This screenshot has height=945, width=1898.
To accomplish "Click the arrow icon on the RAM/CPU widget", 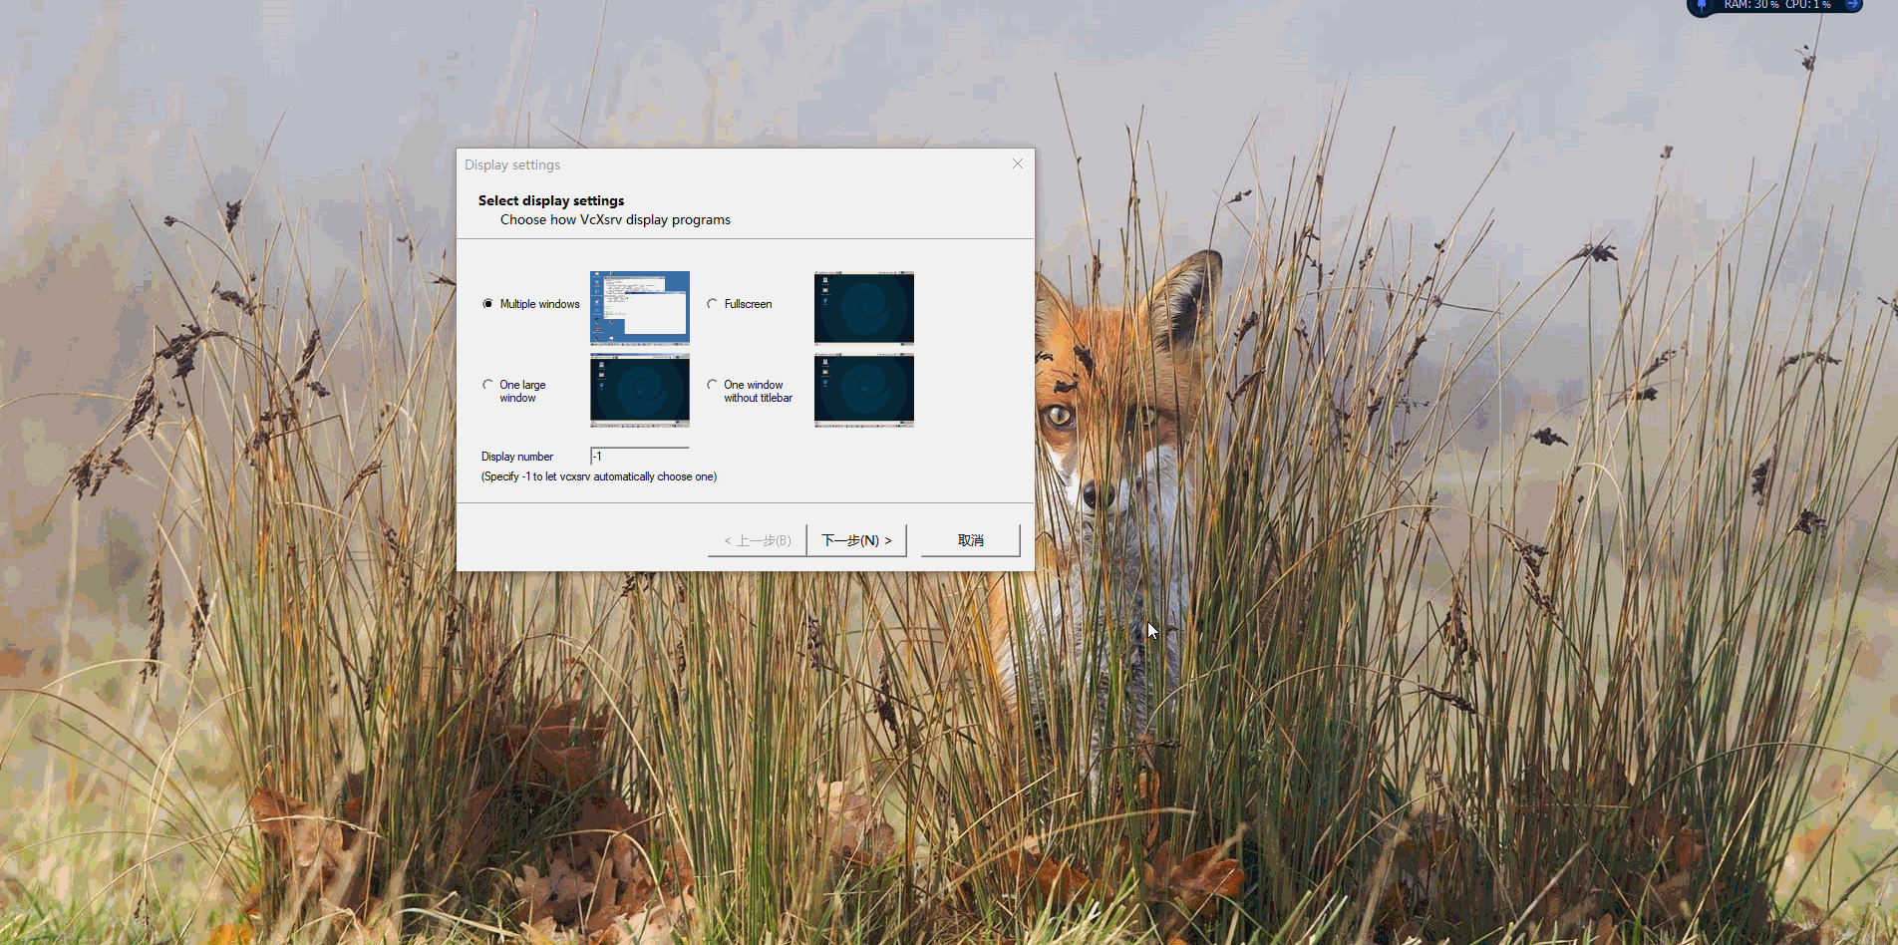I will 1851,5.
